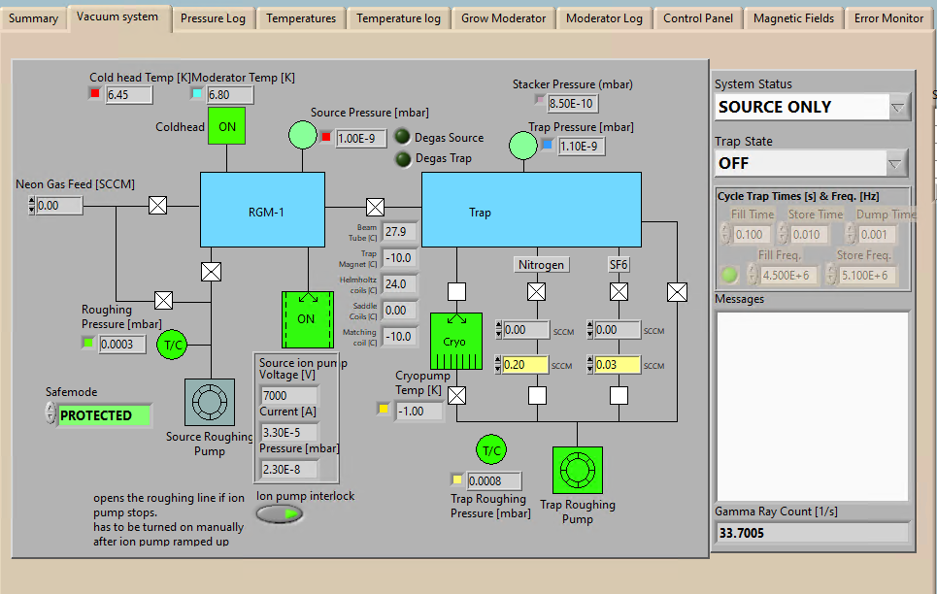
Task: Open the Trap State dropdown
Action: (898, 163)
